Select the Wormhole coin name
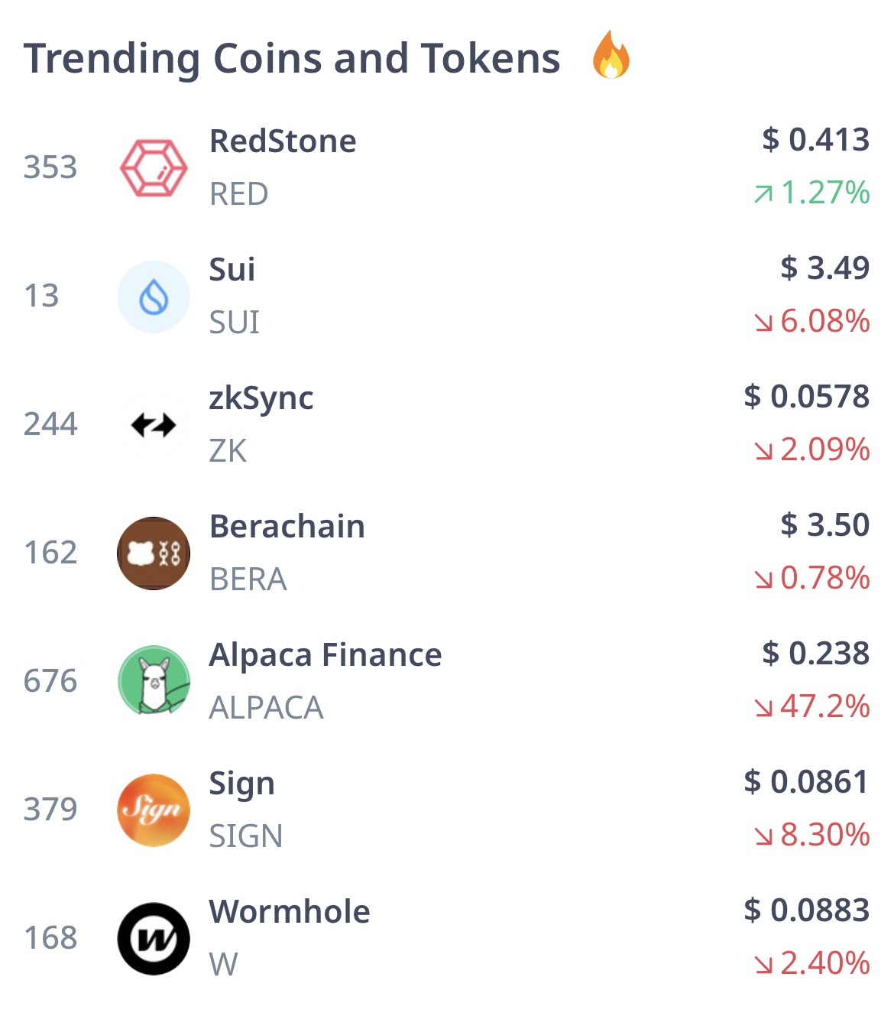Screen dimensions: 894x1016 click(x=290, y=912)
